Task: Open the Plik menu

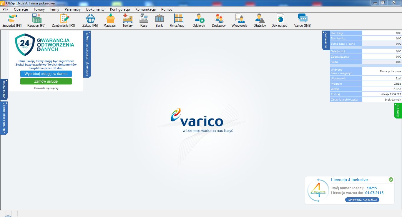Action: click(5, 9)
